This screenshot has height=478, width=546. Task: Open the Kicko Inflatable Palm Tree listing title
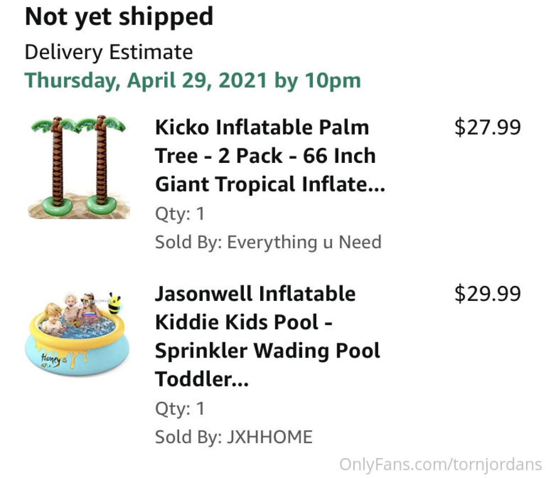click(x=269, y=156)
